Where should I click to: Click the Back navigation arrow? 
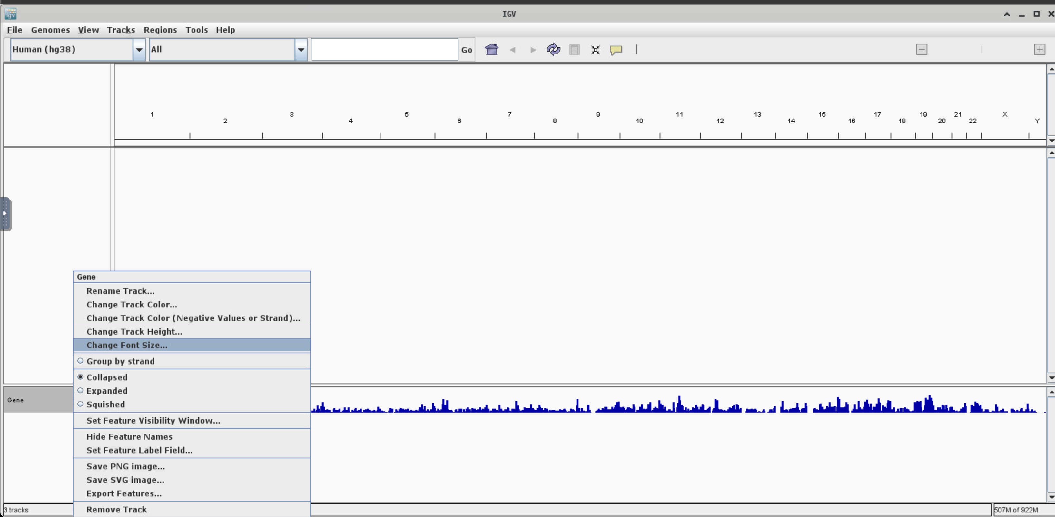[x=512, y=50]
